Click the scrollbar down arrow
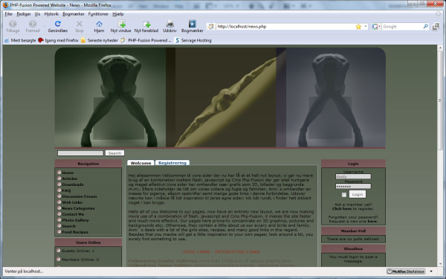 pyautogui.click(x=440, y=264)
